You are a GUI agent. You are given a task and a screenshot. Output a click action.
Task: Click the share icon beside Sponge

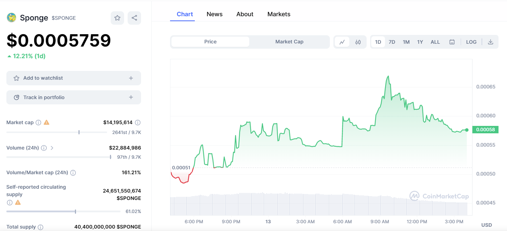(x=134, y=18)
